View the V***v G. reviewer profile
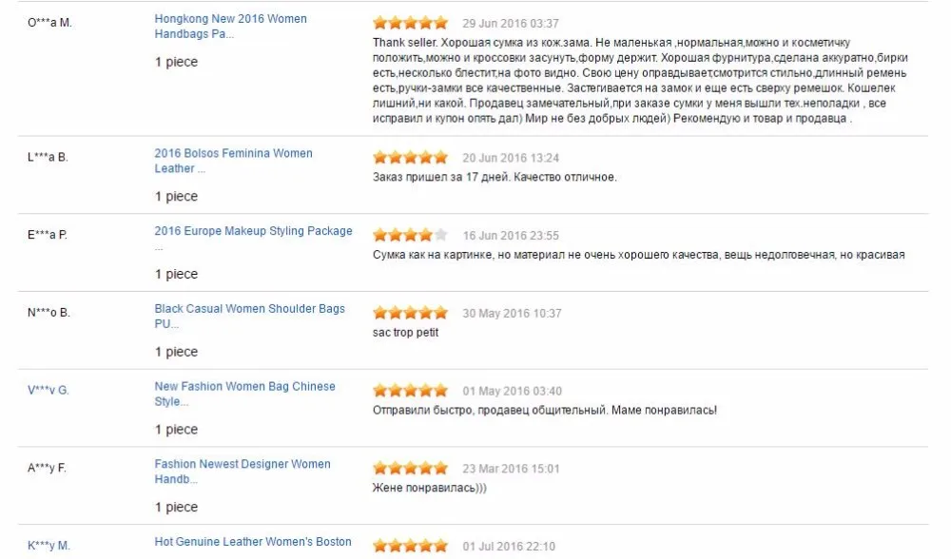Viewport: 951px width, 559px height. (48, 390)
